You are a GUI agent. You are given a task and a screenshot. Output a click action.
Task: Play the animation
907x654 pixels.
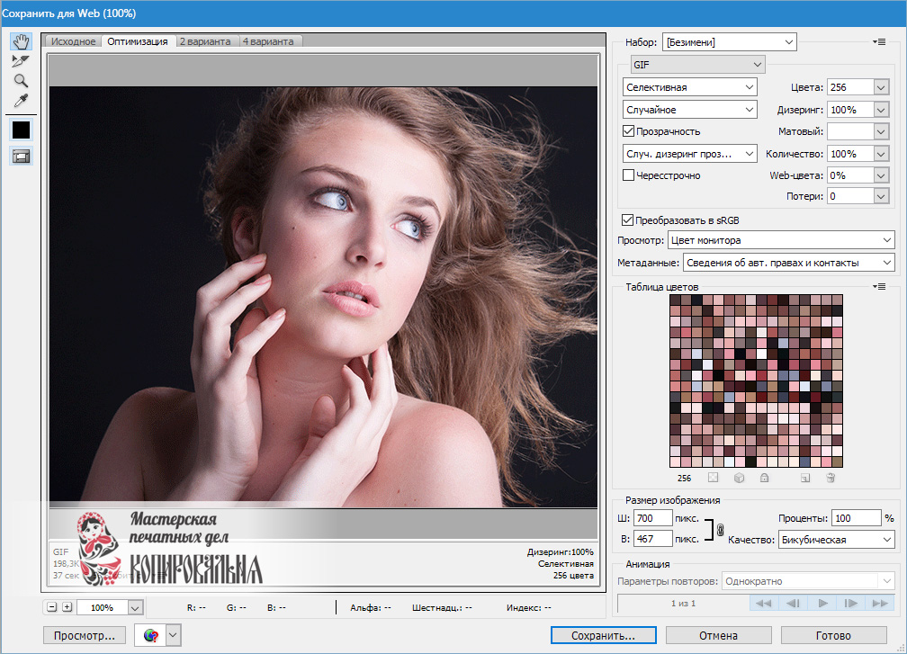(822, 603)
